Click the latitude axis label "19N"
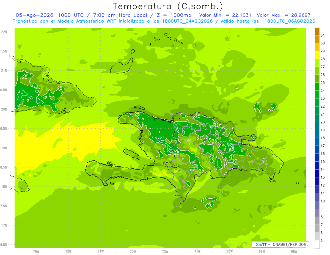The width and height of the screenshot is (330, 255). click(4, 148)
